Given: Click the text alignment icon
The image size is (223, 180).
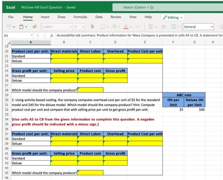Looking at the screenshot, I should coord(151,27).
